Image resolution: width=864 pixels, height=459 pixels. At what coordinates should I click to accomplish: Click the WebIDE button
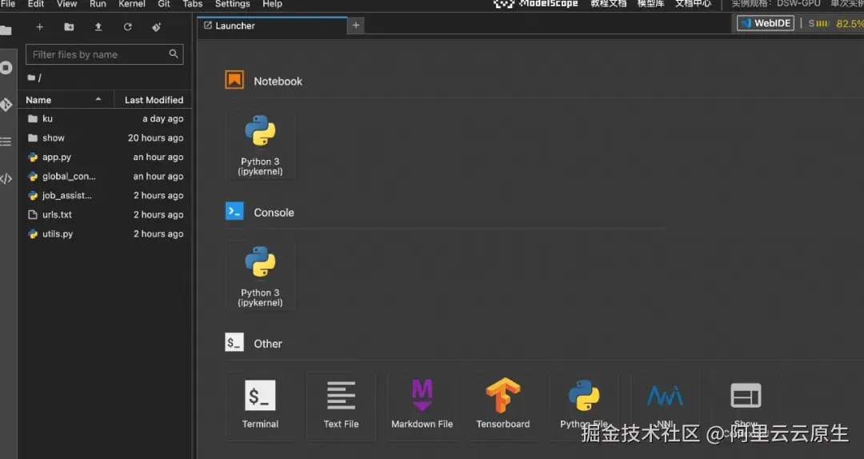[x=766, y=23]
